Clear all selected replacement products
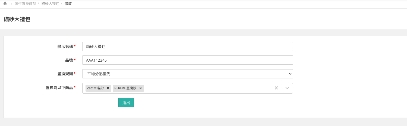Screen dimensions: 407x126 point(276,88)
